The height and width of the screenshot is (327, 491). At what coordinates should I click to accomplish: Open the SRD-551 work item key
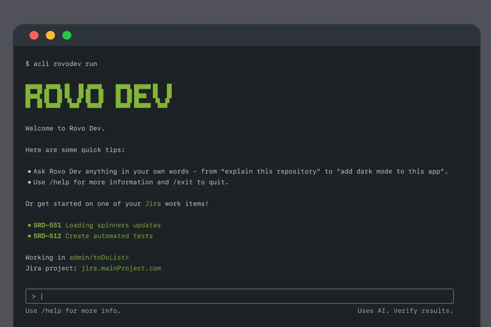tap(47, 225)
